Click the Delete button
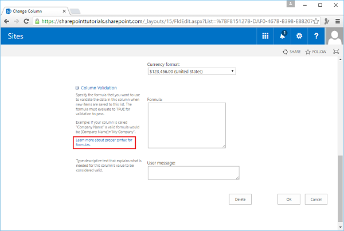Image resolution: width=344 pixels, height=231 pixels. (x=240, y=199)
